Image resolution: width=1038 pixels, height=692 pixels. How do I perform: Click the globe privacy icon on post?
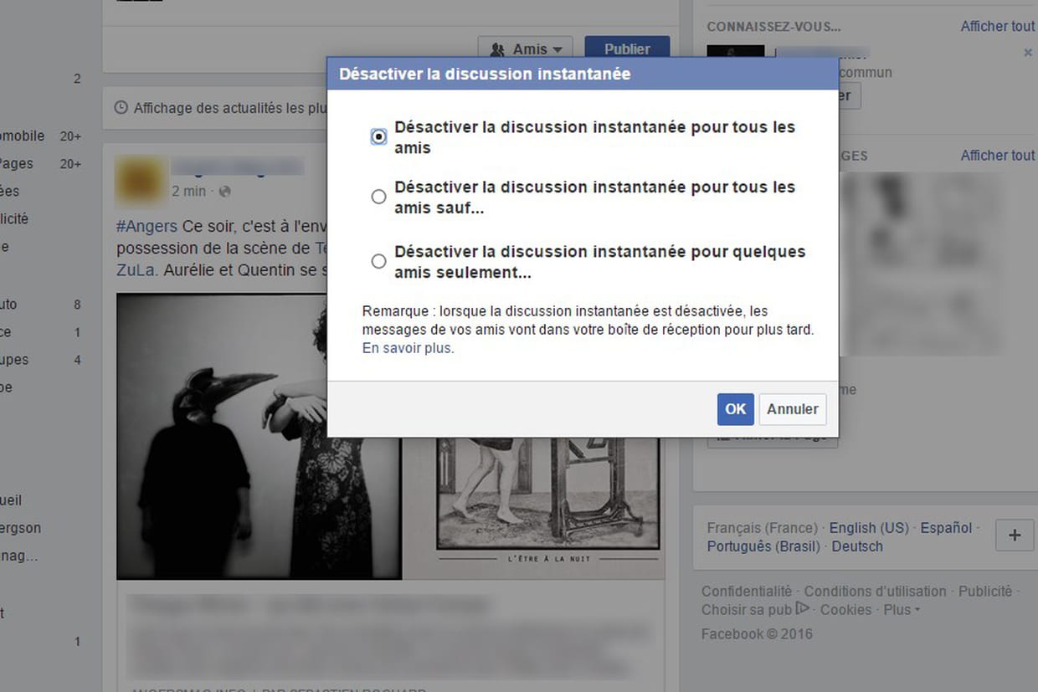pyautogui.click(x=224, y=192)
